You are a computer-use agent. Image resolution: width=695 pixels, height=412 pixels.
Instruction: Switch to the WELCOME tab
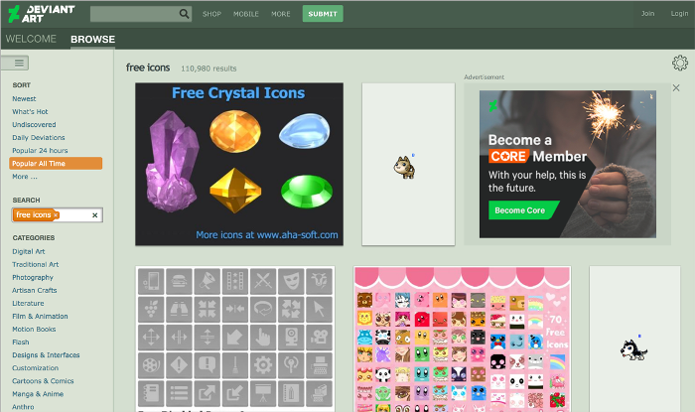pos(31,40)
